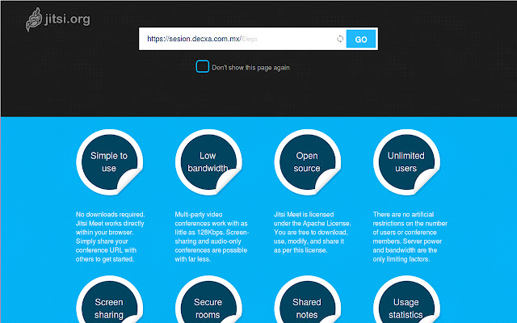Click the "Open source" sticker badge
This screenshot has width=517, height=323.
pos(307,162)
